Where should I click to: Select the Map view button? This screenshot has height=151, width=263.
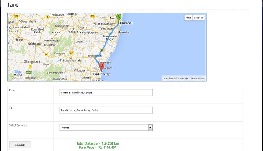(x=189, y=18)
